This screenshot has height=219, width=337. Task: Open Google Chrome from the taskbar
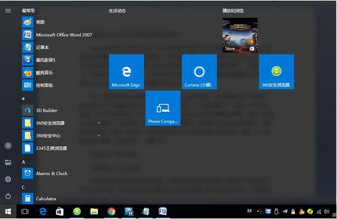tap(111, 211)
